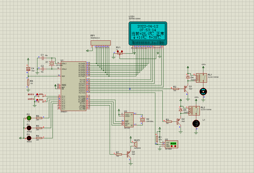The height and width of the screenshot is (173, 254).
Task: Select diode D5 1N4007
Action: pyautogui.click(x=181, y=110)
